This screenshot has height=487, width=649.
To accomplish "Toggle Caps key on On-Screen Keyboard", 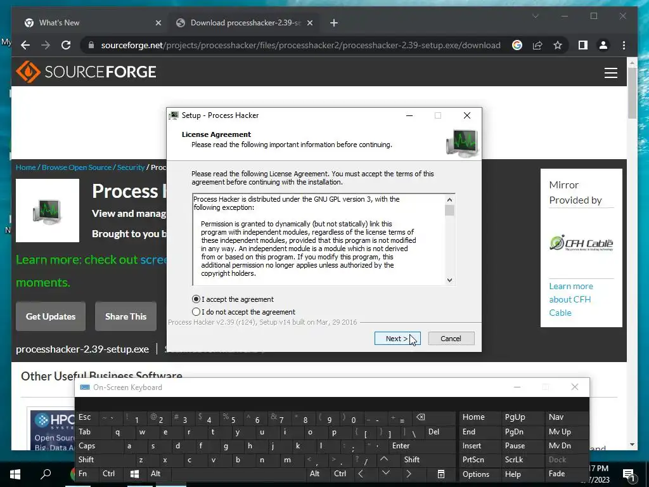I will [x=100, y=446].
